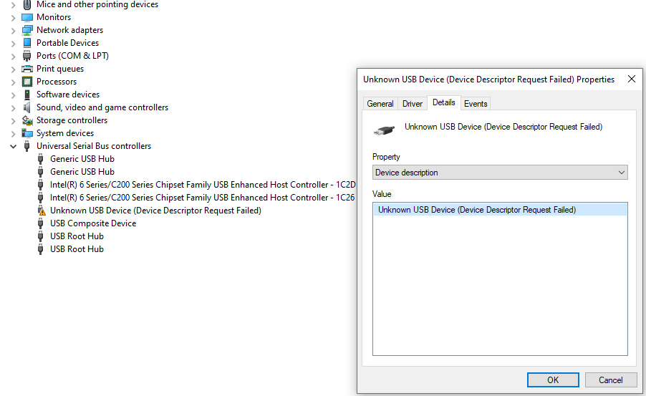Select the Intel USB Enhanced Host Controller - 1C2D
Viewport: 646px width, 396px height.
tap(203, 185)
